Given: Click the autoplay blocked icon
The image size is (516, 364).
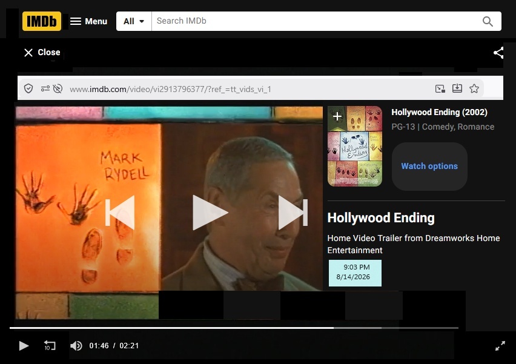Looking at the screenshot, I should point(58,88).
